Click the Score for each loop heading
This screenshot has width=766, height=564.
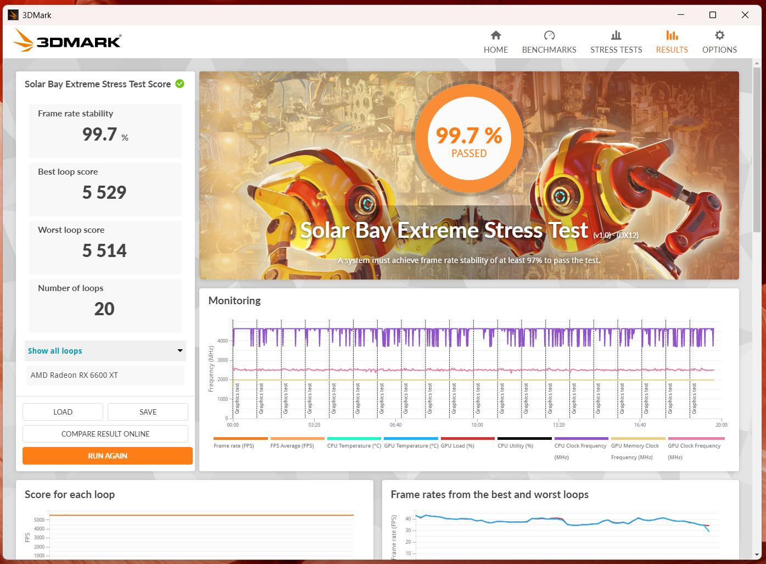(x=70, y=494)
